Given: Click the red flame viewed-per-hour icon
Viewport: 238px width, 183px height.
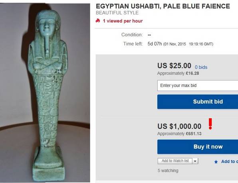Looking at the screenshot, I should 98,21.
